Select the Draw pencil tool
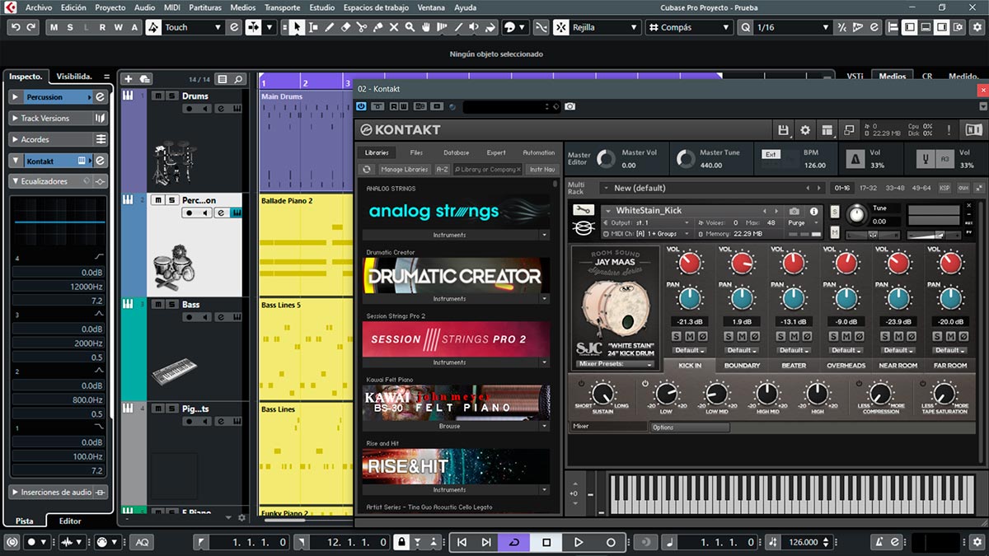 330,27
